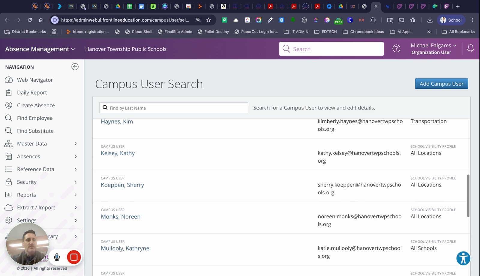
Task: Open Find Substitute search
Action: pyautogui.click(x=35, y=131)
